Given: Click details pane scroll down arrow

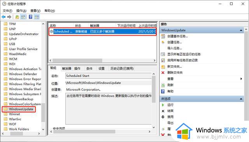Looking at the screenshot, I should click(x=154, y=127).
